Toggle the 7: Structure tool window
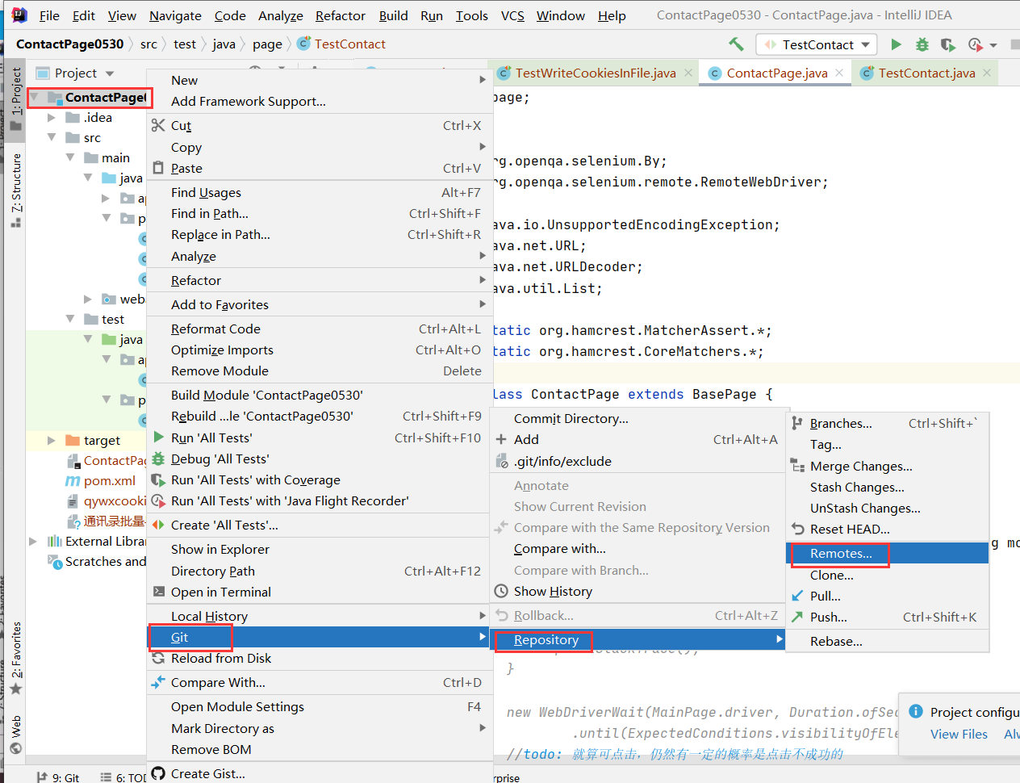1020x783 pixels. 16,189
